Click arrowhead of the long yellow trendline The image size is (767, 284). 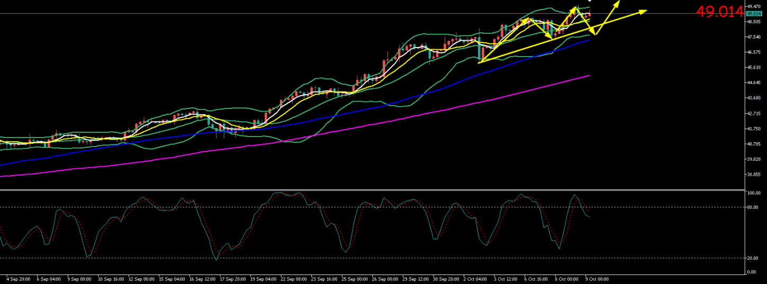click(x=645, y=11)
